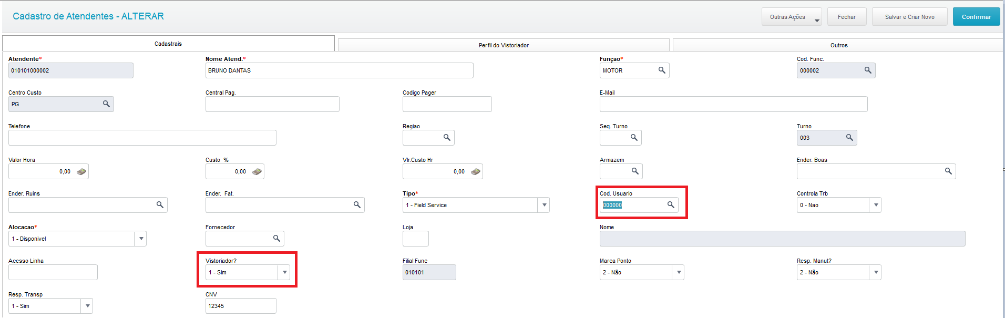
Task: Click Vlr.Custo Hr value 0,00
Action: [x=459, y=171]
